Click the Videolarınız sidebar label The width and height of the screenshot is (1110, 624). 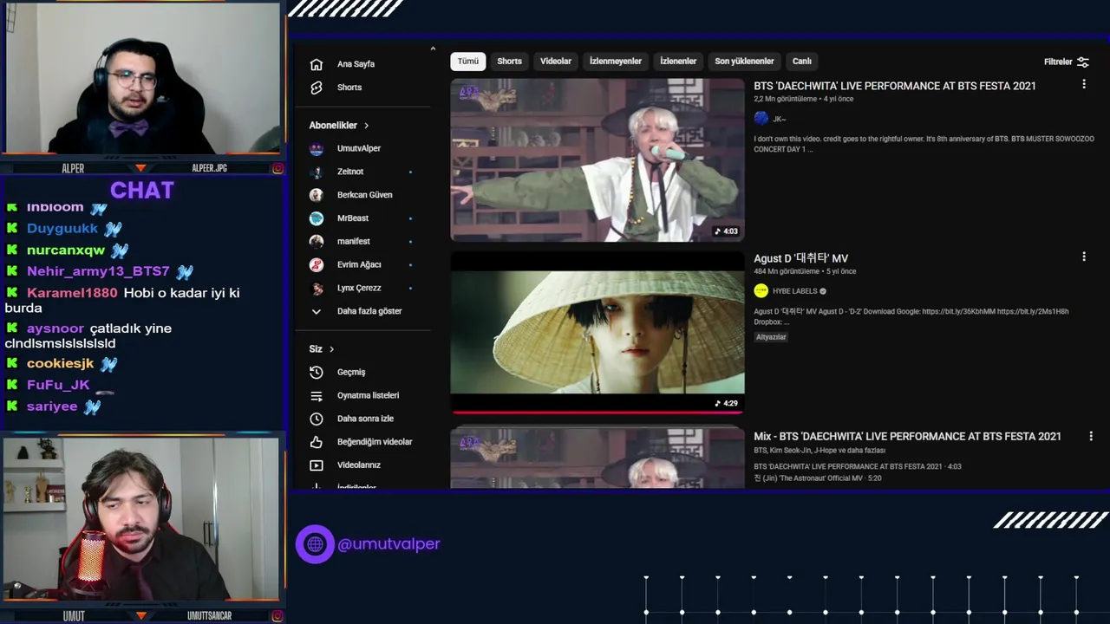click(x=359, y=465)
